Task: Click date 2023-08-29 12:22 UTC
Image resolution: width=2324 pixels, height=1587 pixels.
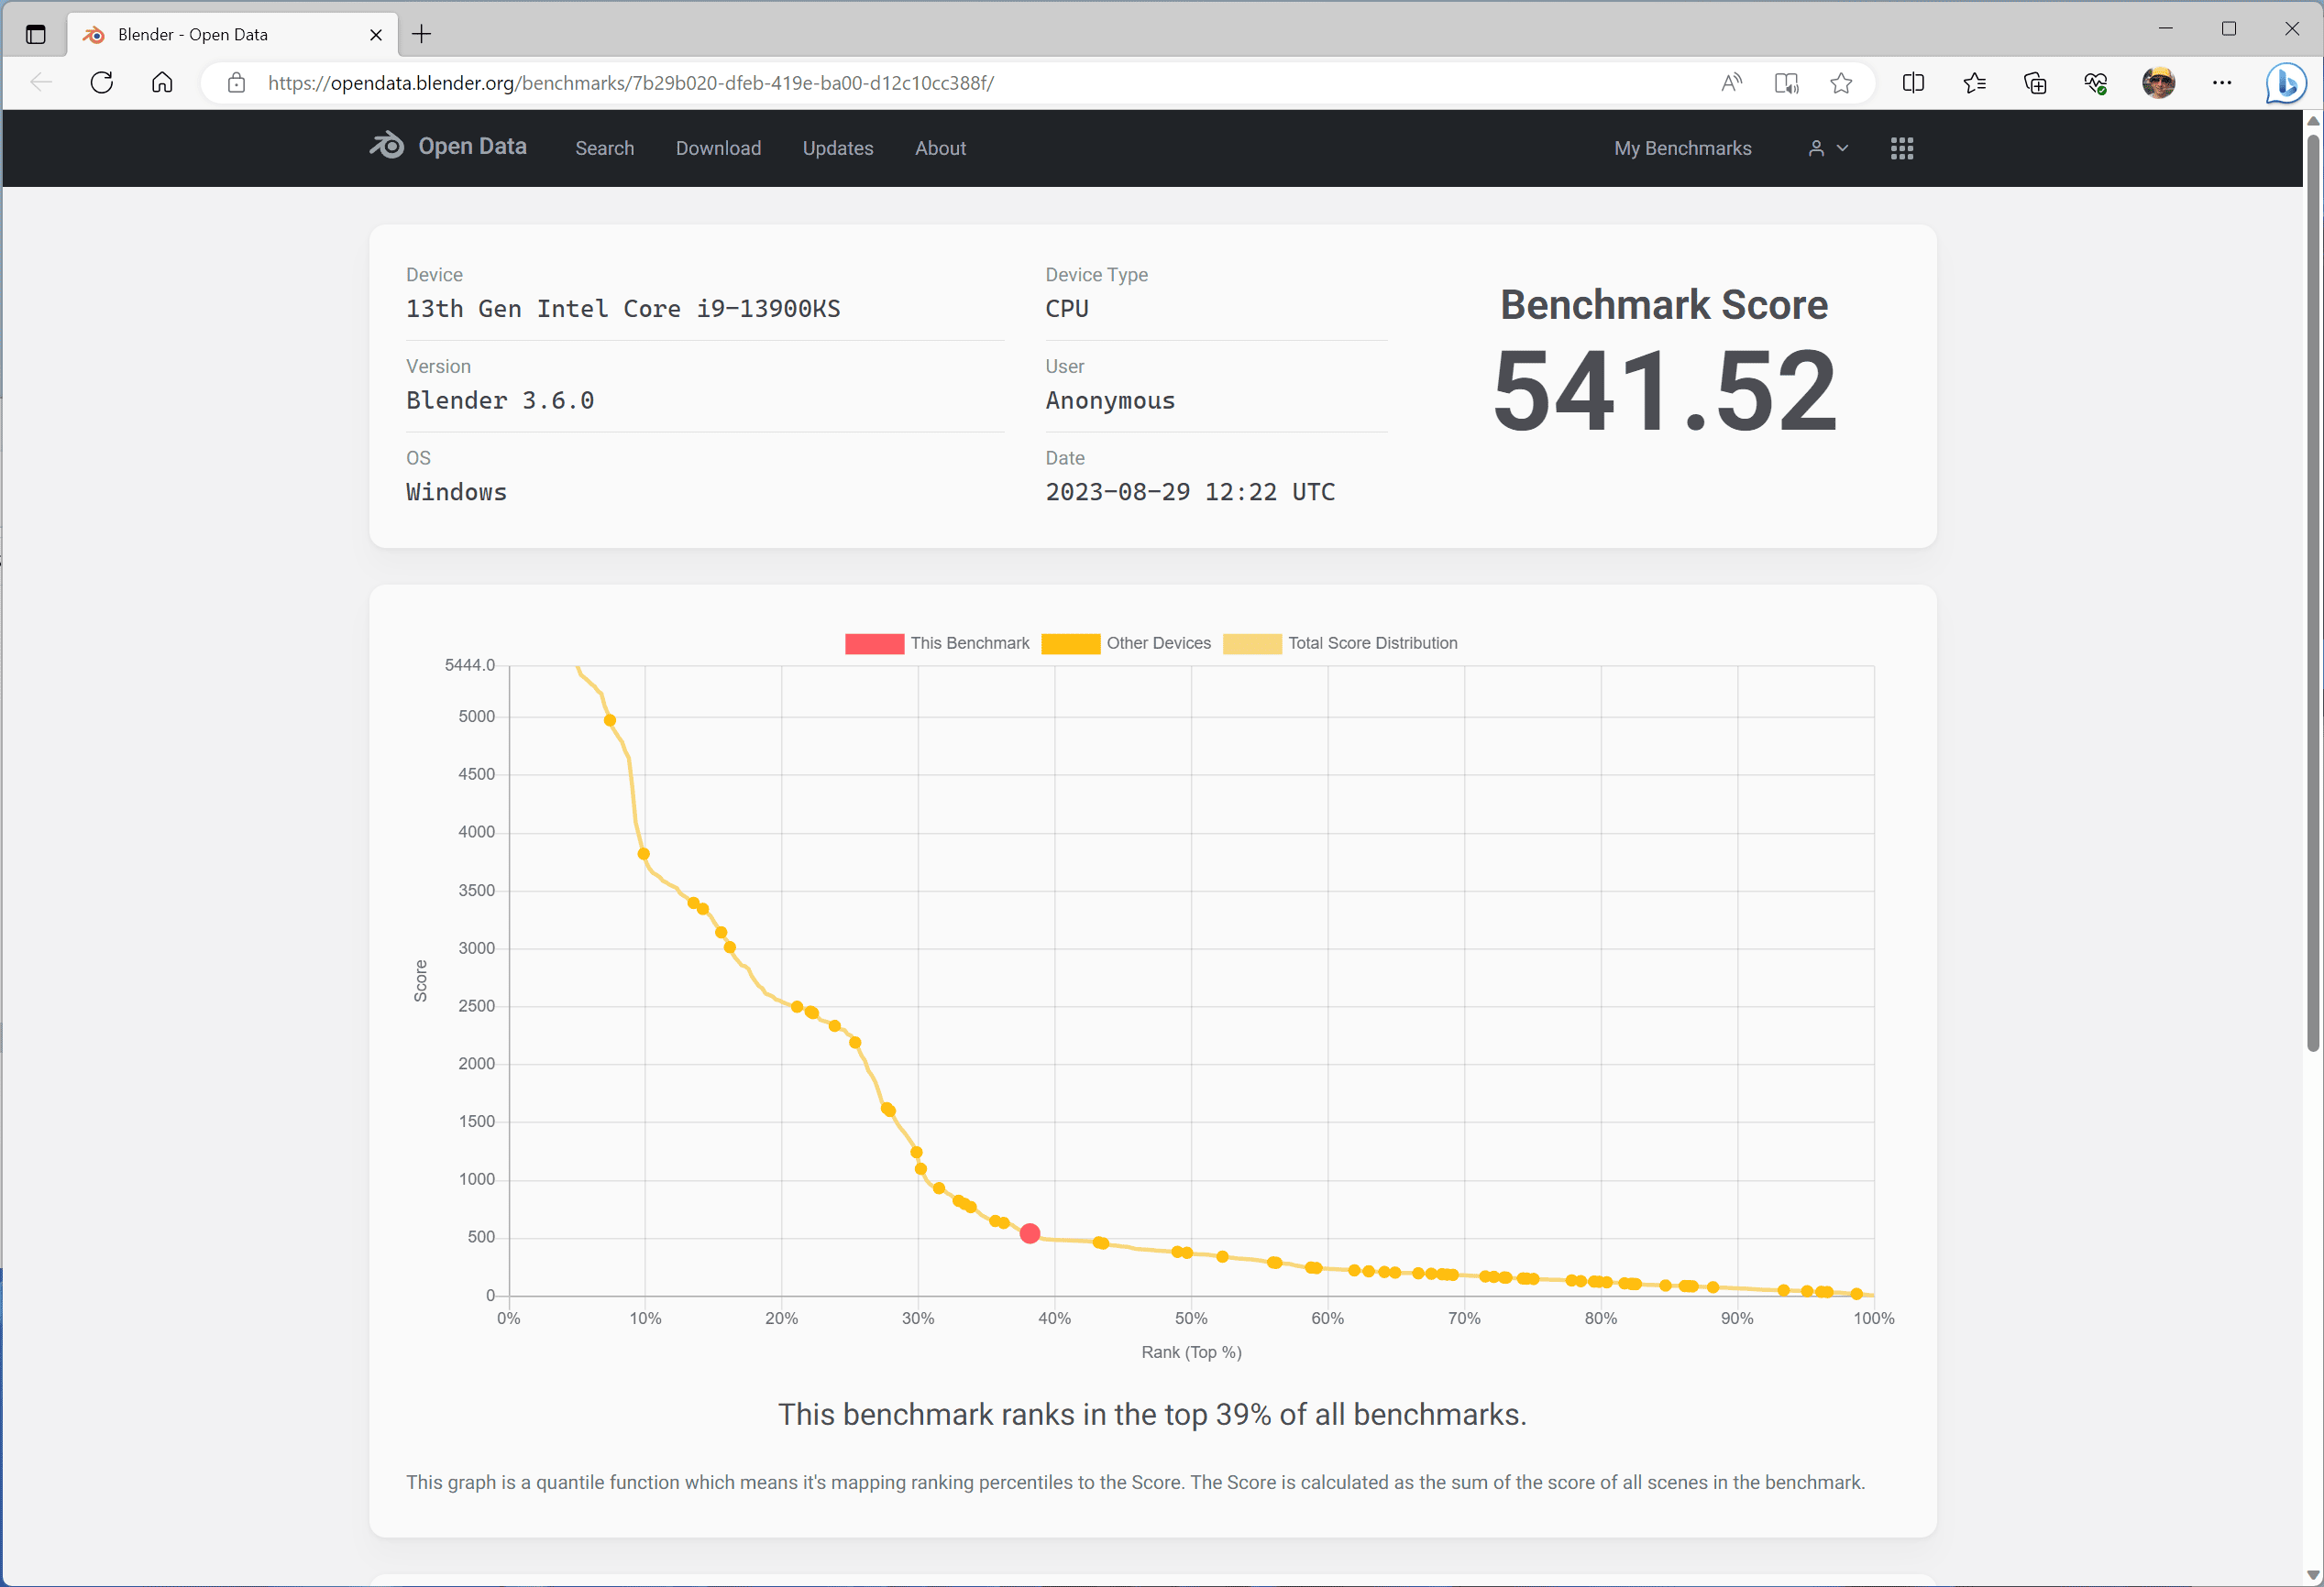Action: pyautogui.click(x=1190, y=492)
